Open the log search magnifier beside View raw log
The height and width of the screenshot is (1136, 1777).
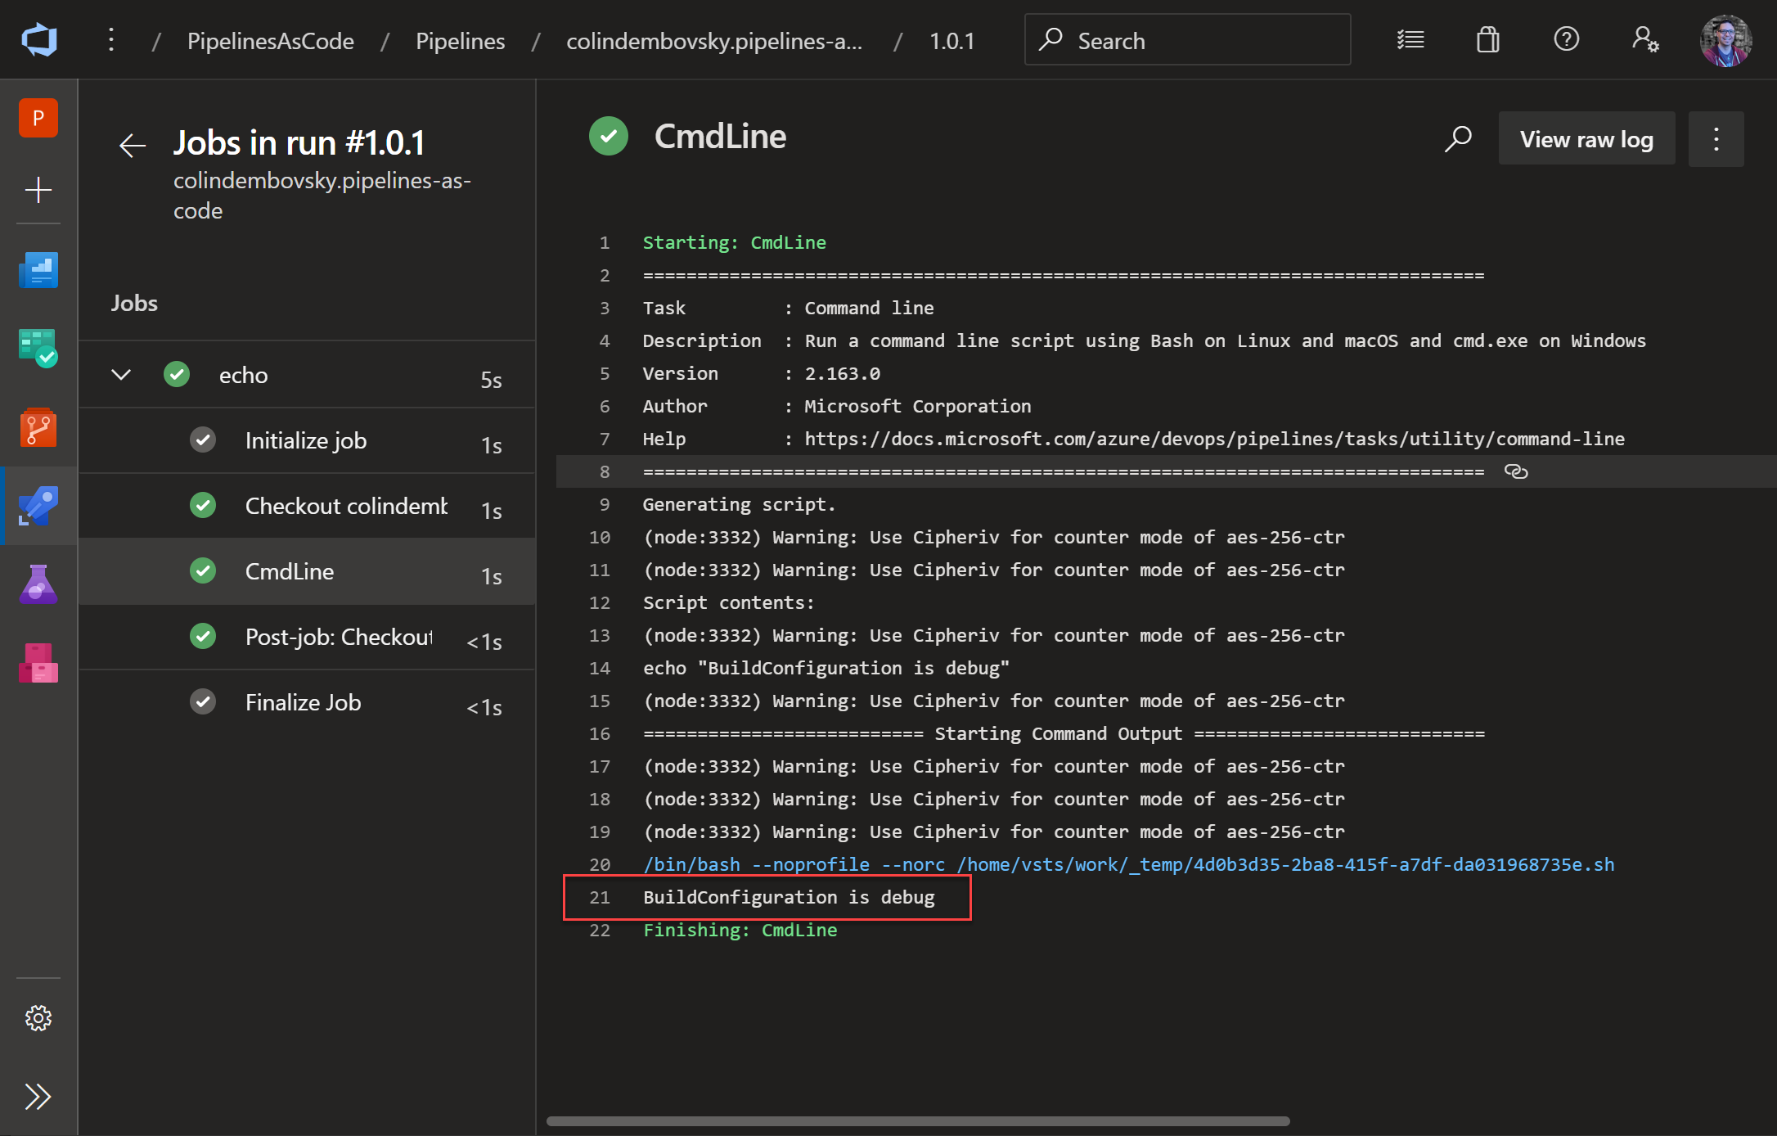(1459, 139)
